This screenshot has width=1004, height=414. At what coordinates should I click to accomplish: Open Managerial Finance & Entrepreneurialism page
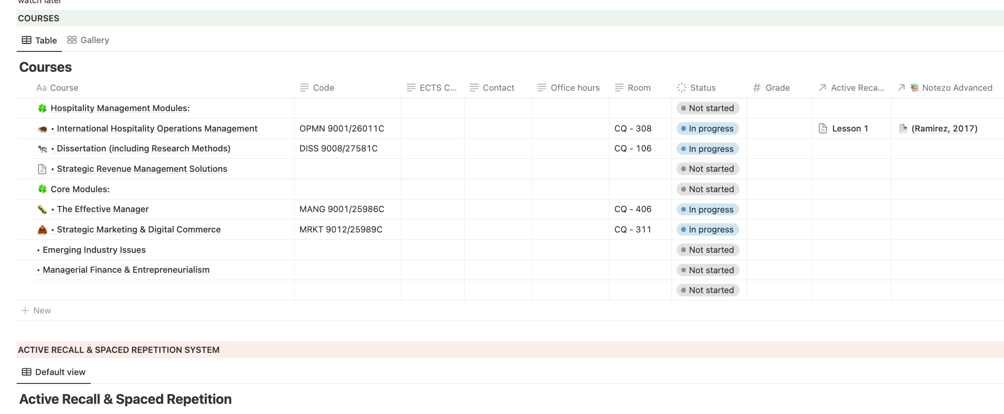point(126,270)
